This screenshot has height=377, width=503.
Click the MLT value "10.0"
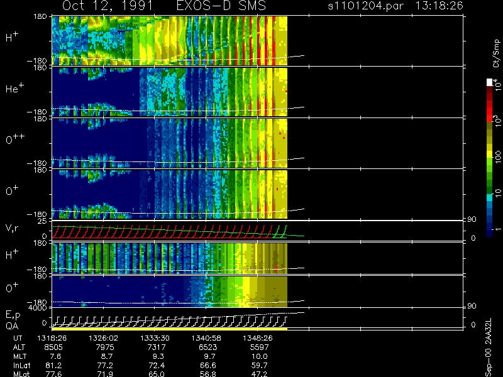pos(259,356)
